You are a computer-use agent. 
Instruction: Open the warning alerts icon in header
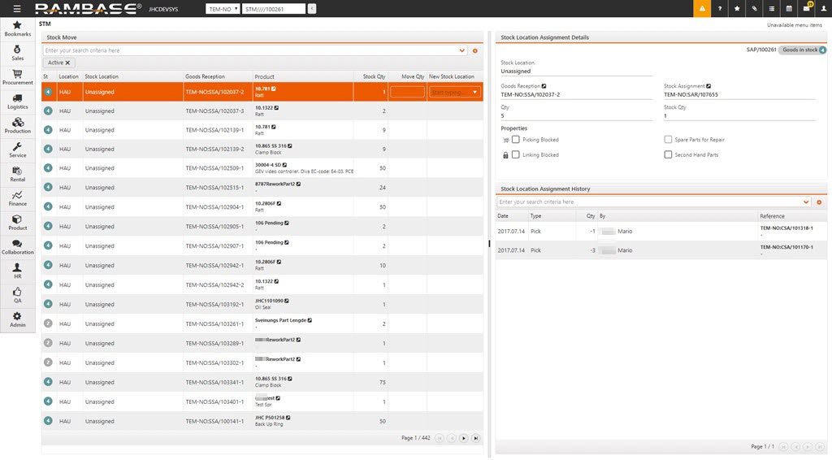coord(702,8)
